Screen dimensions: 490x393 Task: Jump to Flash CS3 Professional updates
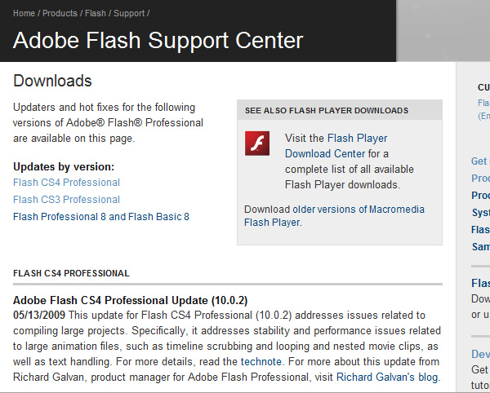point(67,200)
